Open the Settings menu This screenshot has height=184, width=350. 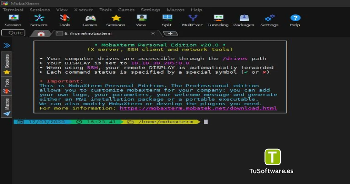coord(150,10)
